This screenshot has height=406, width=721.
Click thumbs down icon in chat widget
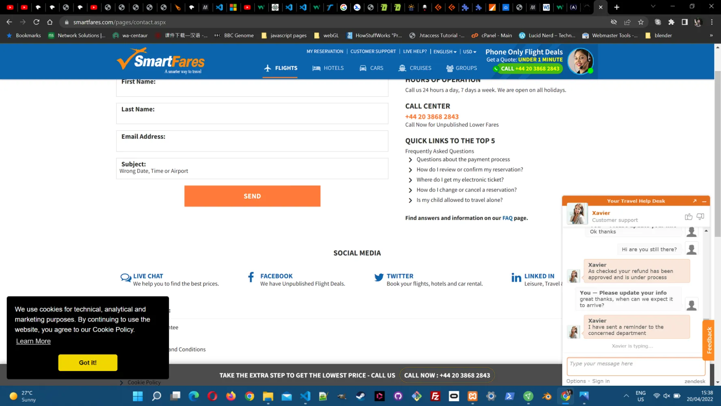coord(700,217)
